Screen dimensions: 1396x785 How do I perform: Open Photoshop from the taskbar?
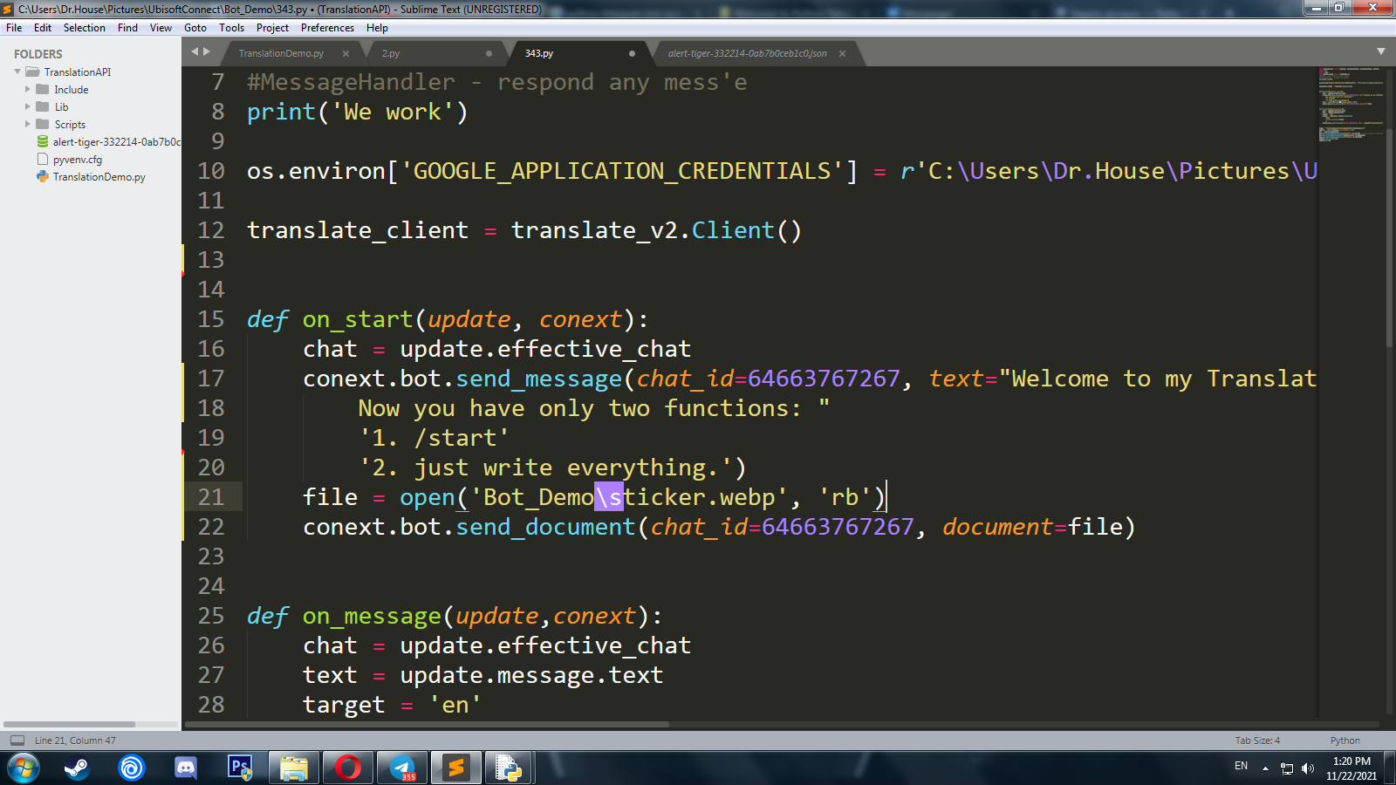pyautogui.click(x=240, y=768)
